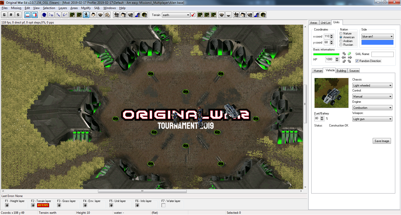
Task: Open the Control 'Manual' dropdown
Action: [372, 96]
